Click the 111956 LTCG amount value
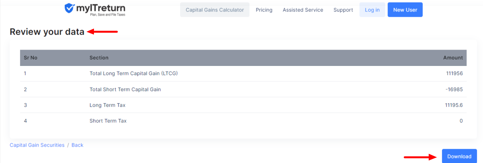Image resolution: width=483 pixels, height=163 pixels. [x=454, y=73]
